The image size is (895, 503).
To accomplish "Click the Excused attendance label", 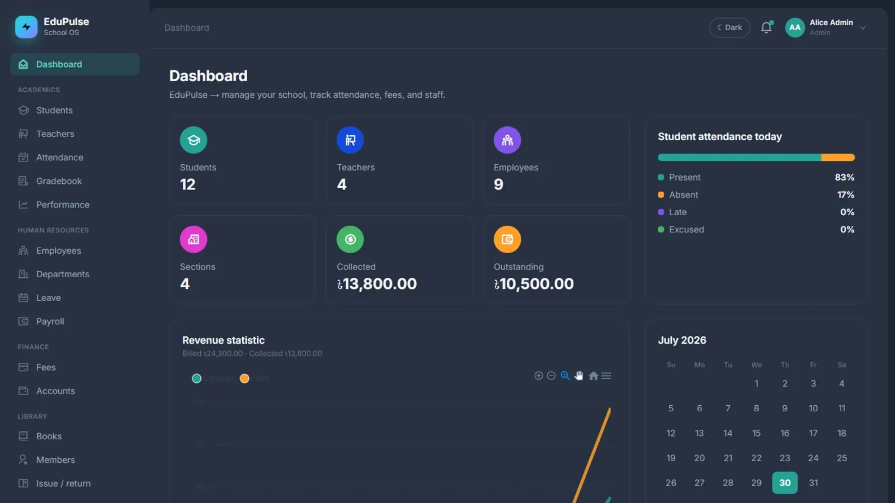I will (686, 229).
